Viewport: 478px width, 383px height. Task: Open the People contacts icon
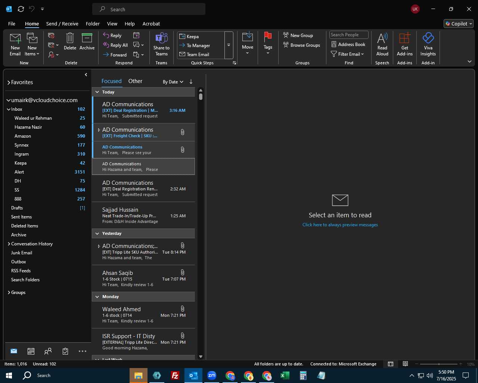[48, 351]
